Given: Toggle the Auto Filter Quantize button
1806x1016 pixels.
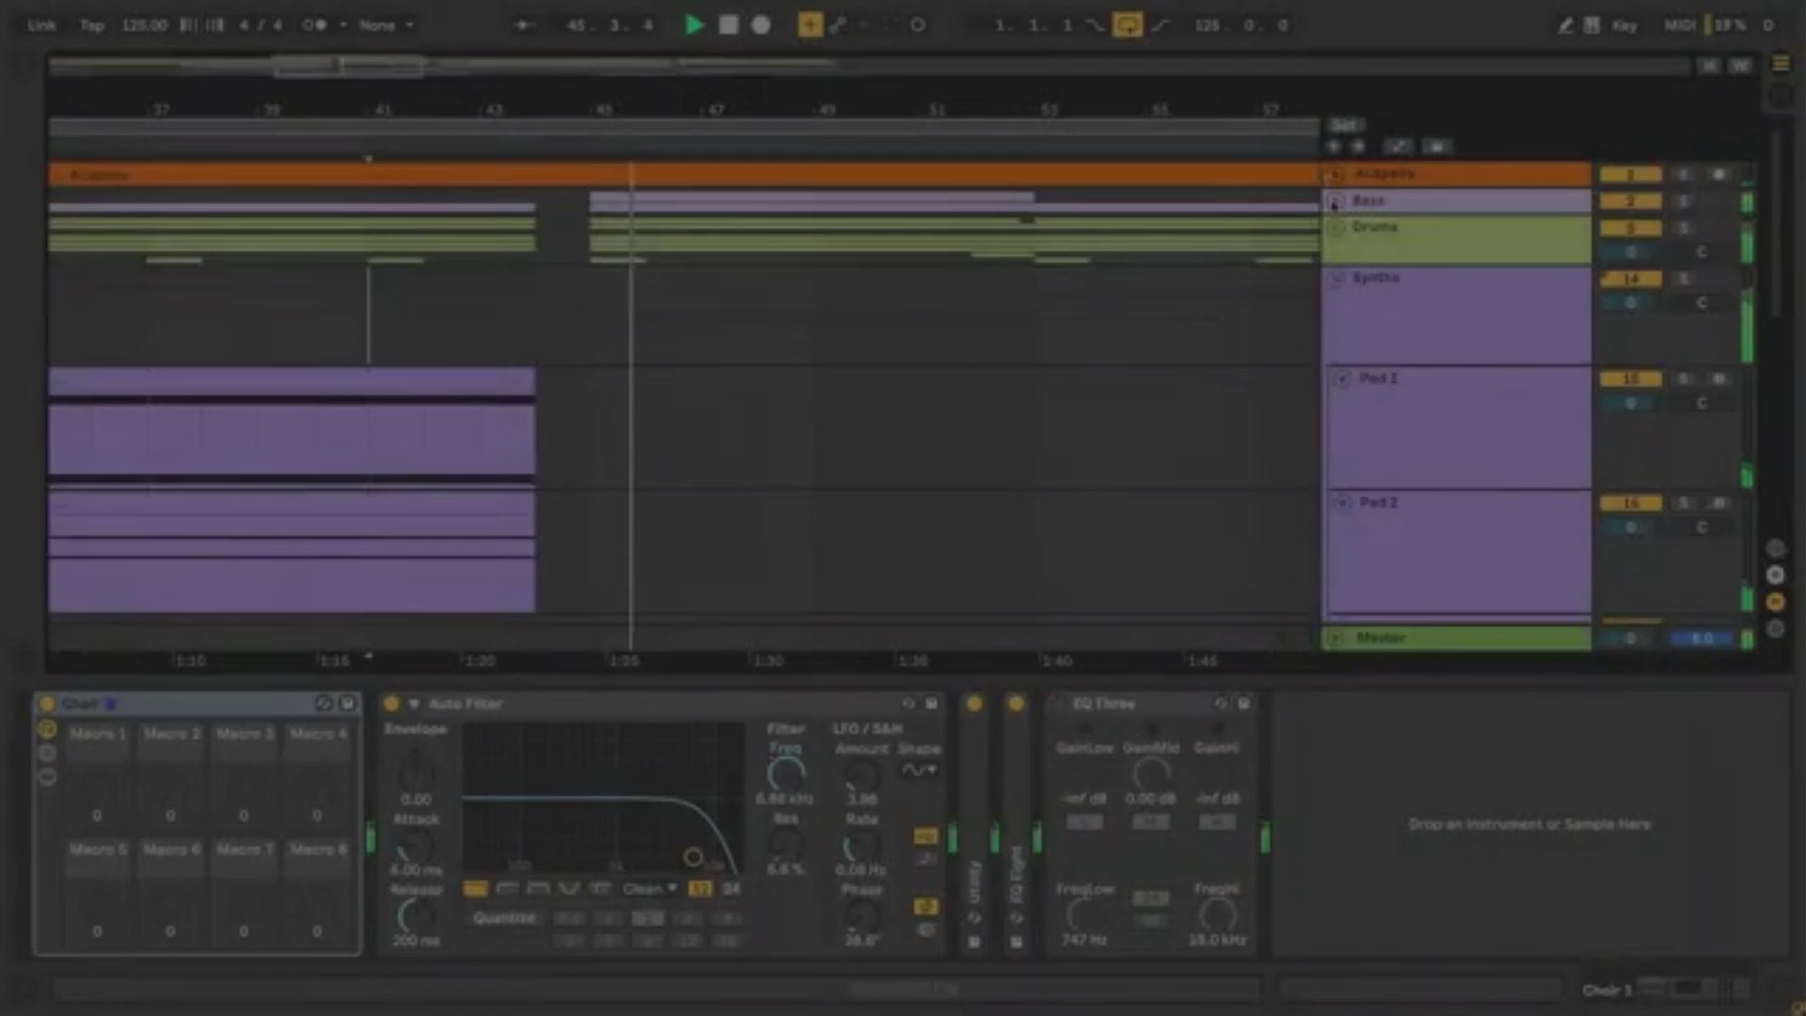Looking at the screenshot, I should pos(505,918).
